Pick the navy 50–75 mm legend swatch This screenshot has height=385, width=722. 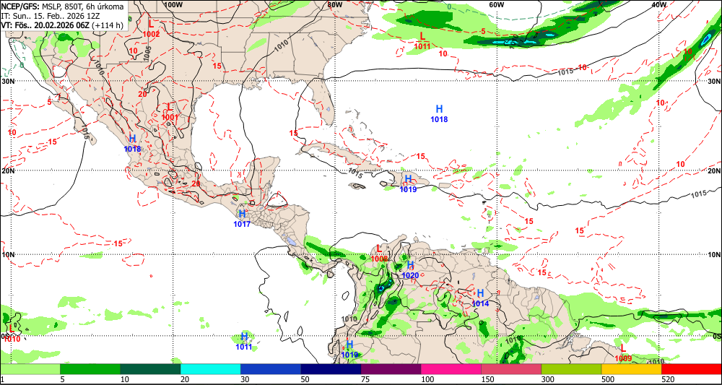(331, 369)
